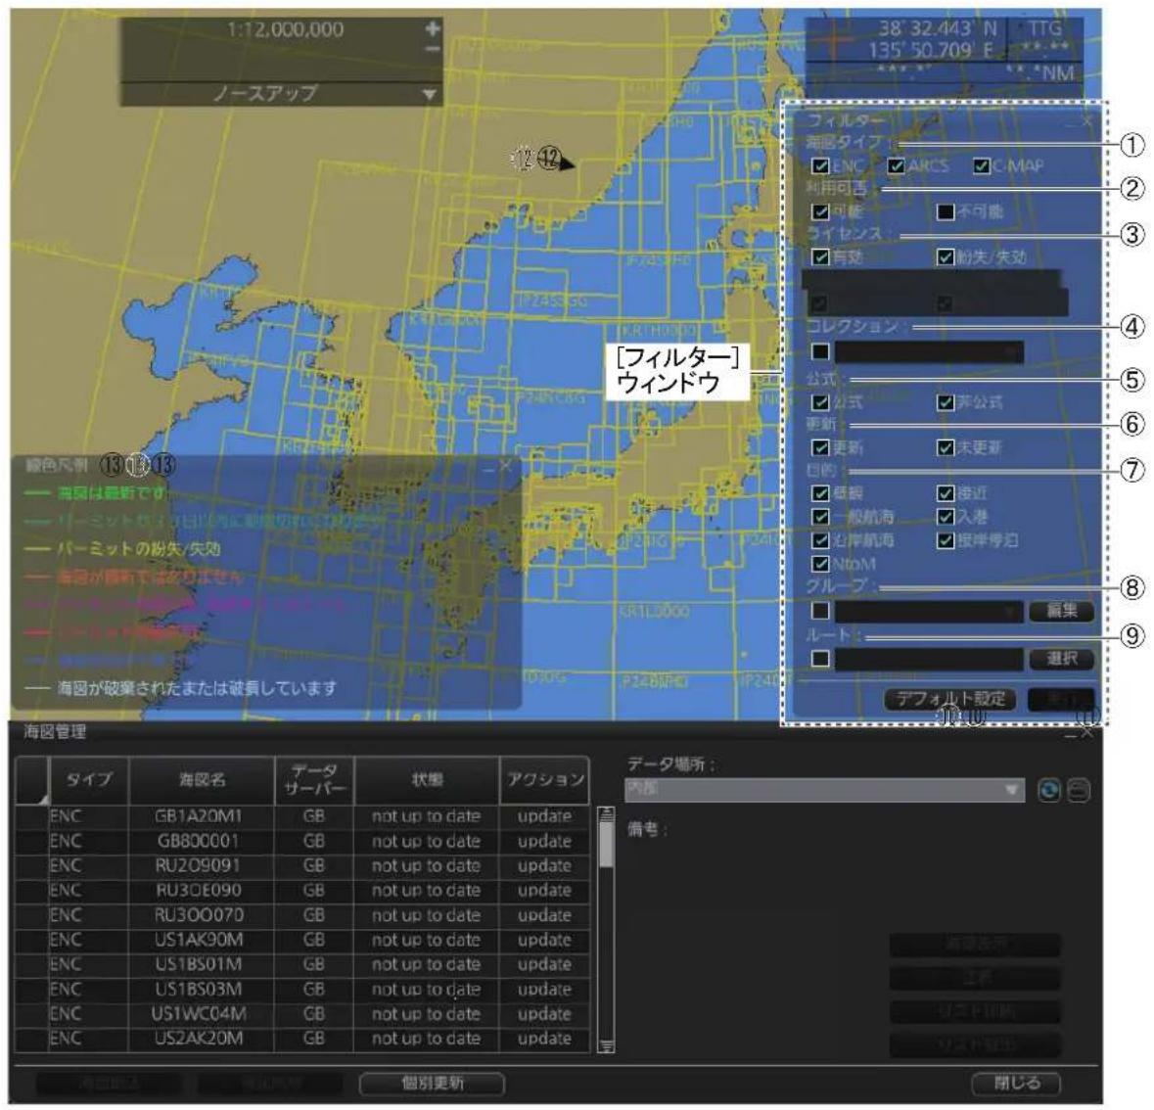Click the select-all corner cell of chart table
Image resolution: width=1154 pixels, height=1110 pixels.
32,780
